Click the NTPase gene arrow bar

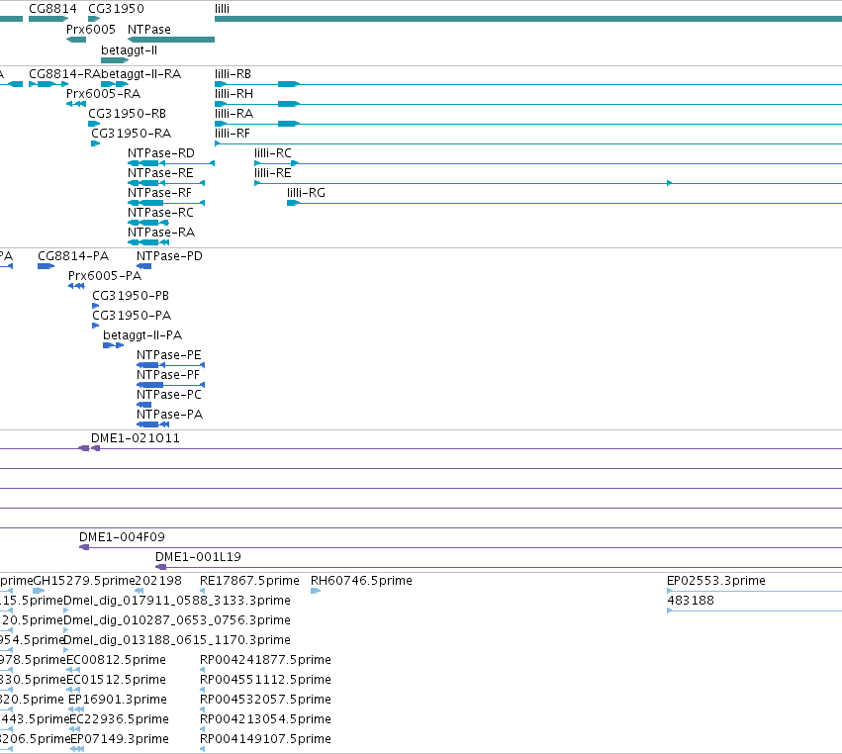171,40
